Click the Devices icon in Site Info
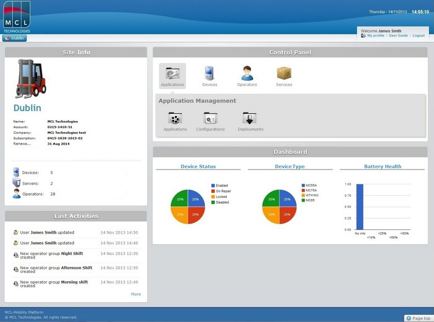Viewport: 434px width, 322px height. click(16, 172)
